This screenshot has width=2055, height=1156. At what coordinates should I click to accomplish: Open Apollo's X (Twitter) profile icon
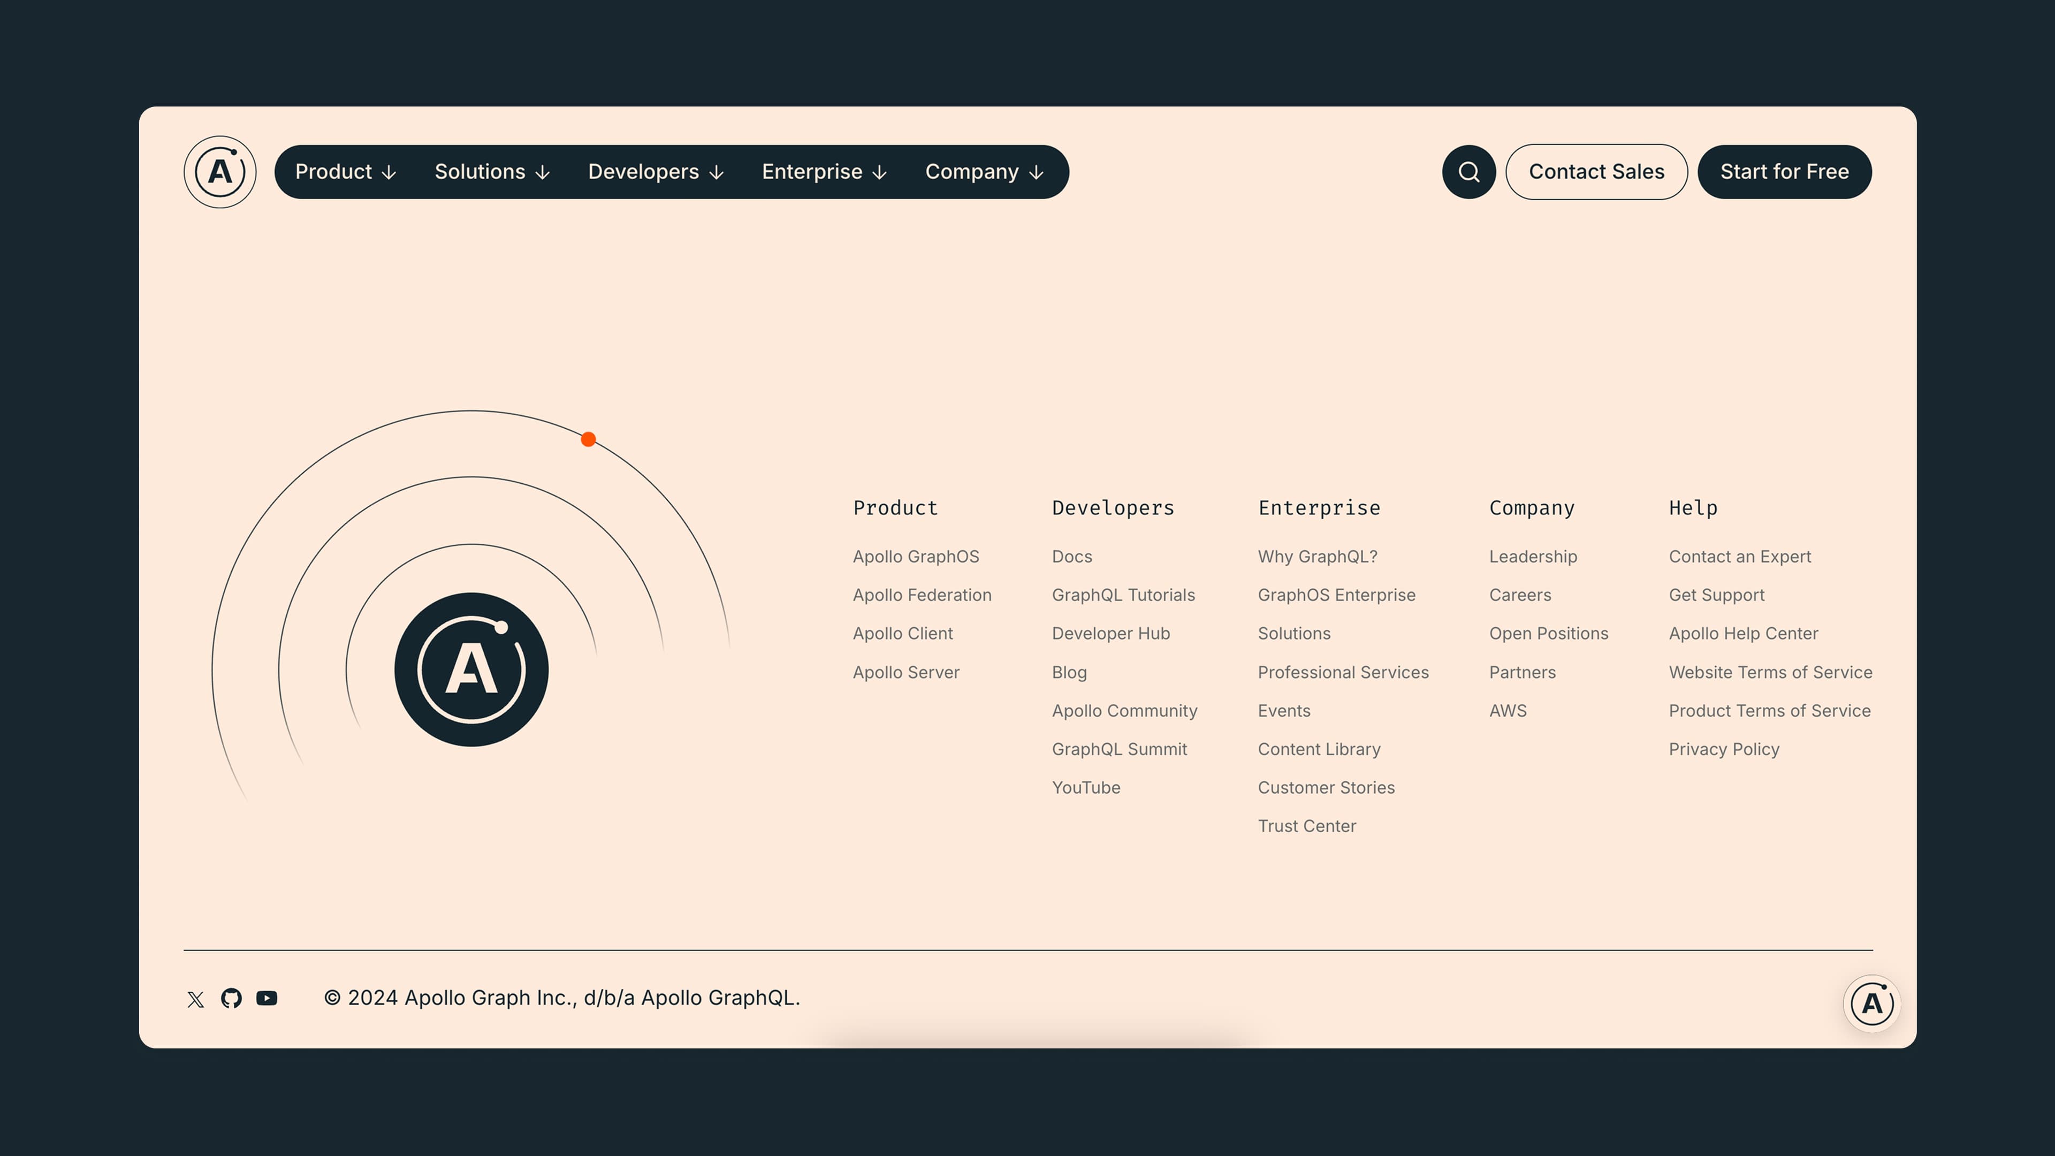(195, 999)
